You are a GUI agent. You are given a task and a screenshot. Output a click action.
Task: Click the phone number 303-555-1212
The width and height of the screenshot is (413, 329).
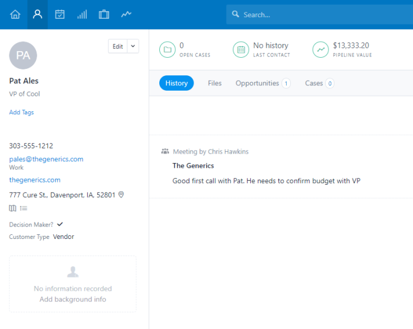tap(31, 146)
